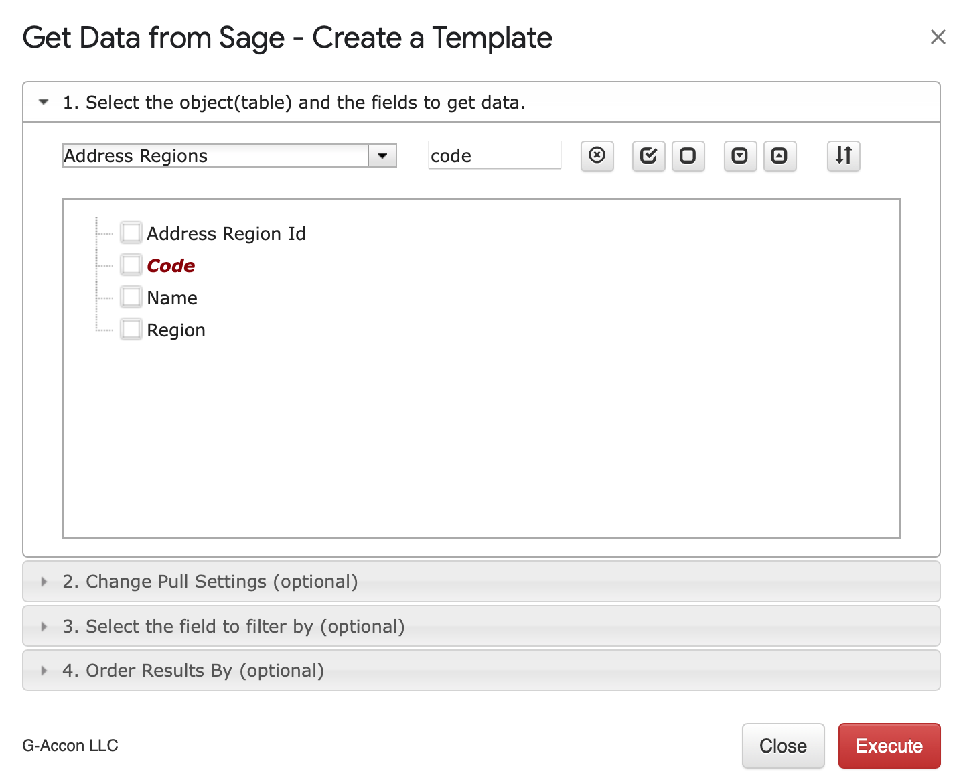Click the section 1 header title text
This screenshot has width=967, height=784.
(294, 103)
